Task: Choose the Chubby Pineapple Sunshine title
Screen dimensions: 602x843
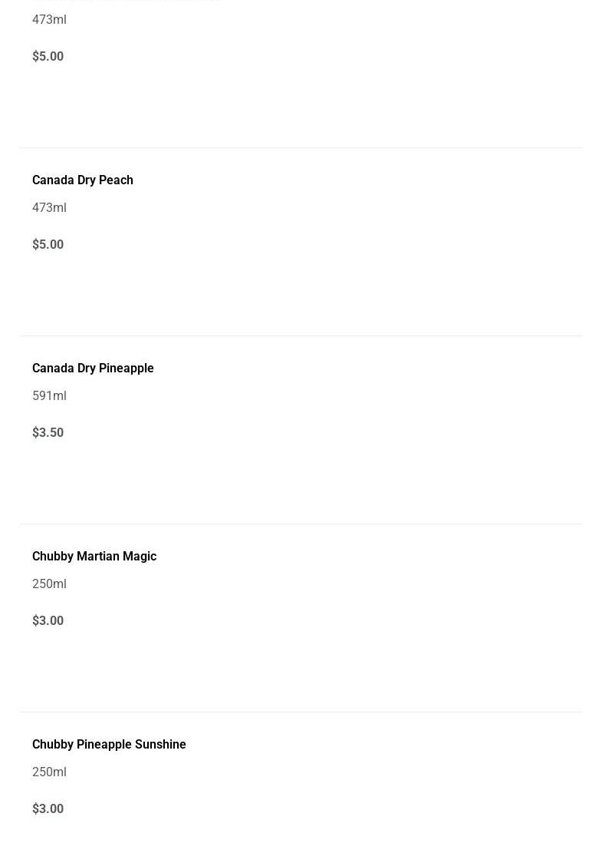Action: tap(109, 745)
